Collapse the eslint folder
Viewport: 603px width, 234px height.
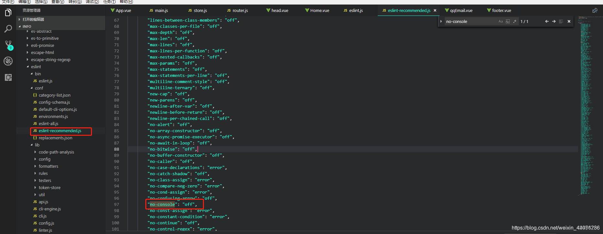coord(36,67)
